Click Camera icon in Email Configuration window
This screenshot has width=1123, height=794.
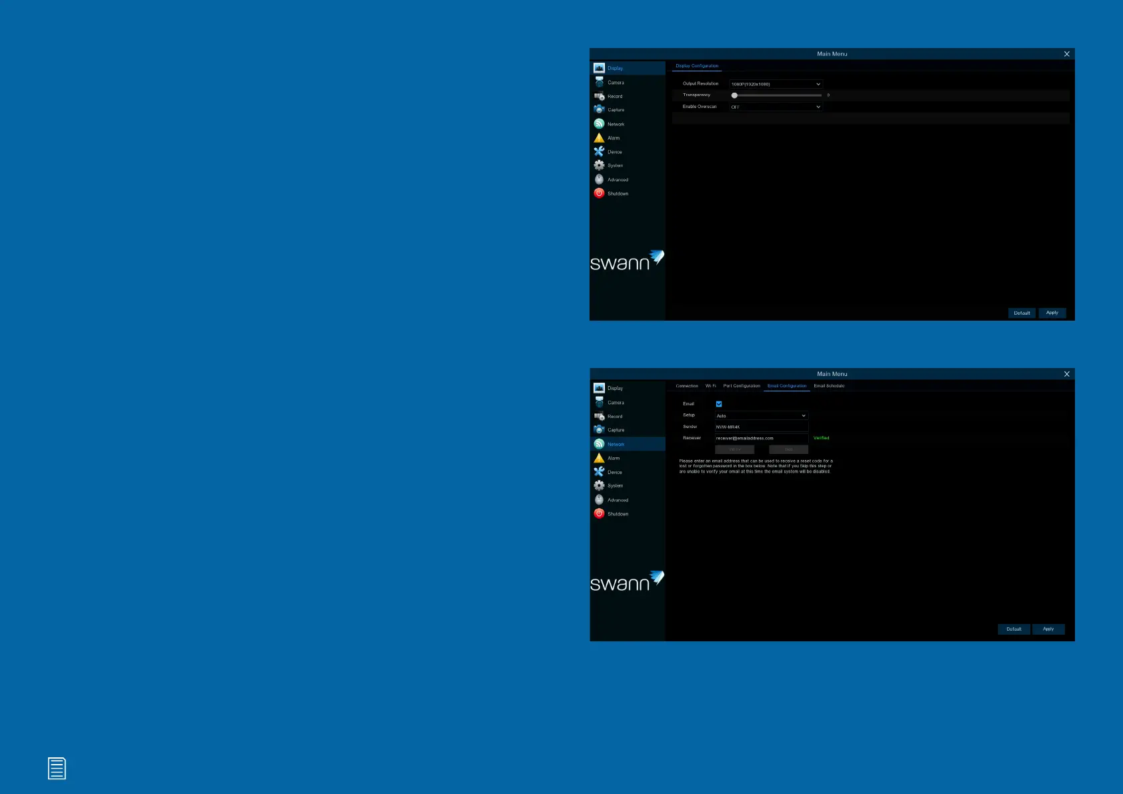pyautogui.click(x=599, y=402)
